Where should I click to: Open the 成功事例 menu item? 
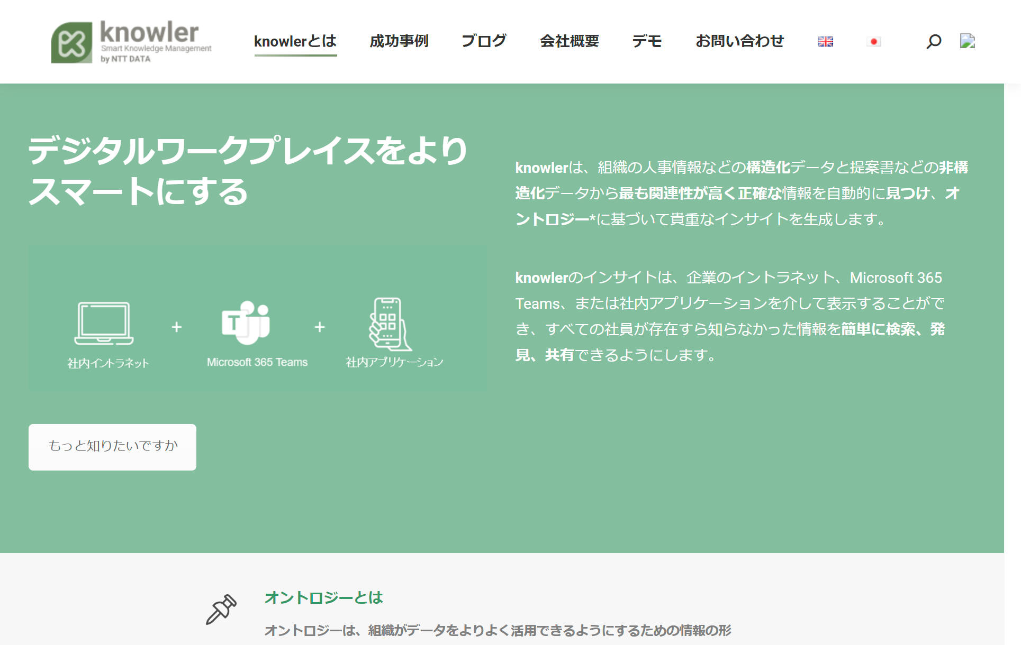coord(399,41)
